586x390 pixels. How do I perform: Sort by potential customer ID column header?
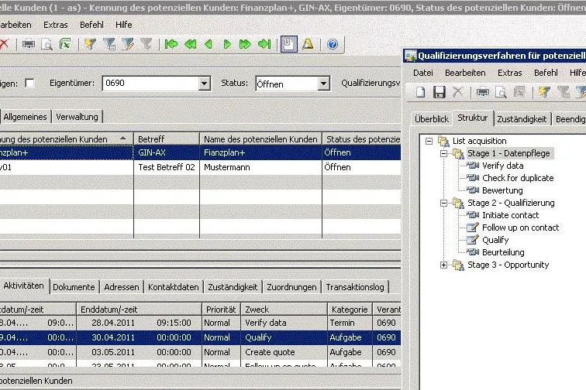65,139
